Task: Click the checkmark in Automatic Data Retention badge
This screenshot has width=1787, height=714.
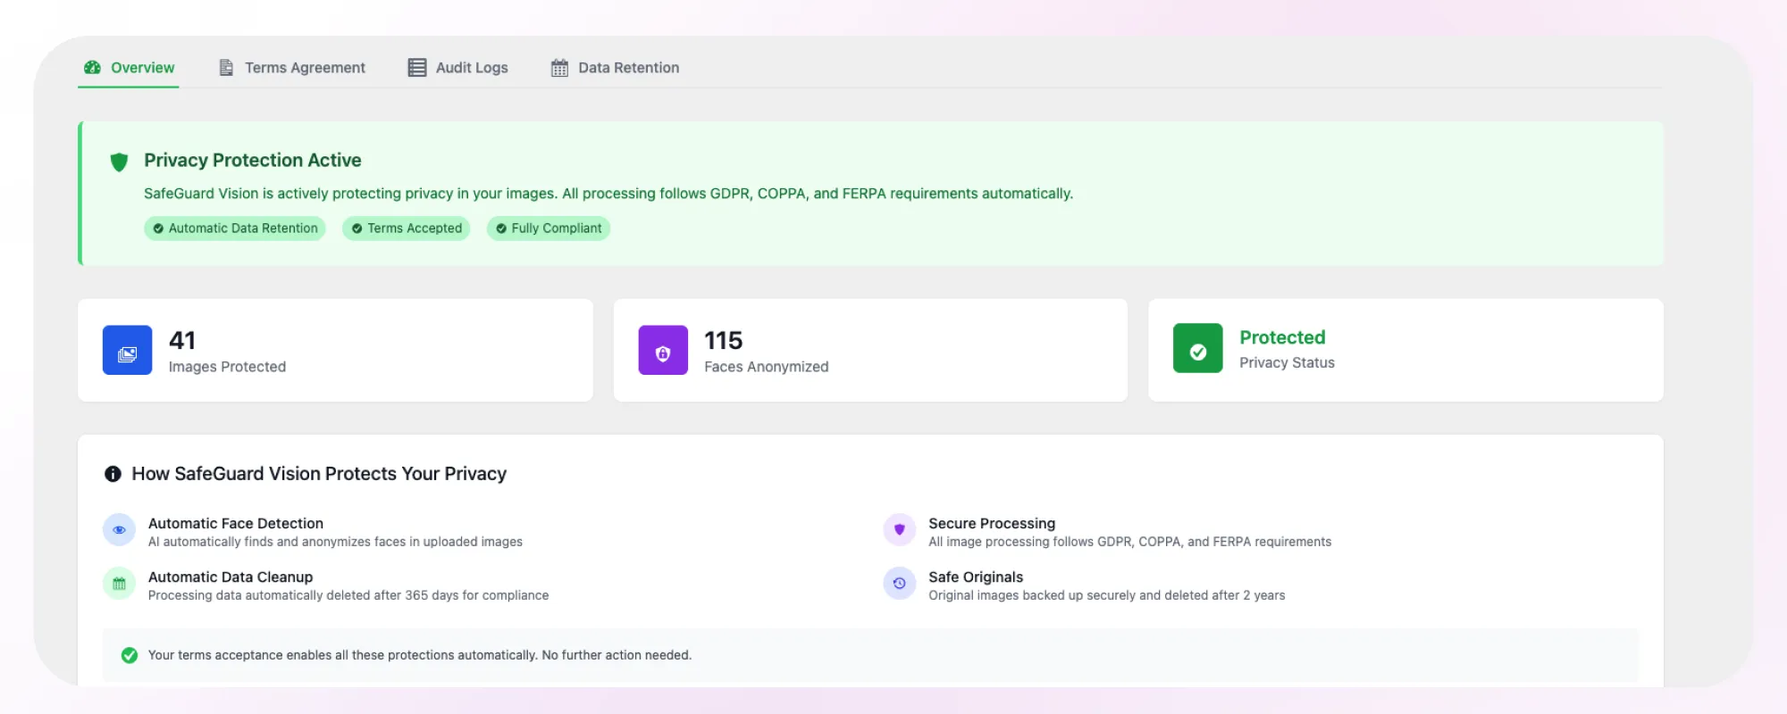Action: click(x=158, y=228)
